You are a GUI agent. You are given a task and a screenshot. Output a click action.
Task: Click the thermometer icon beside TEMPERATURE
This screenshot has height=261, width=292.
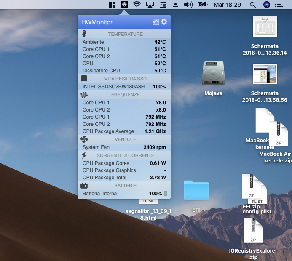[x=84, y=34]
